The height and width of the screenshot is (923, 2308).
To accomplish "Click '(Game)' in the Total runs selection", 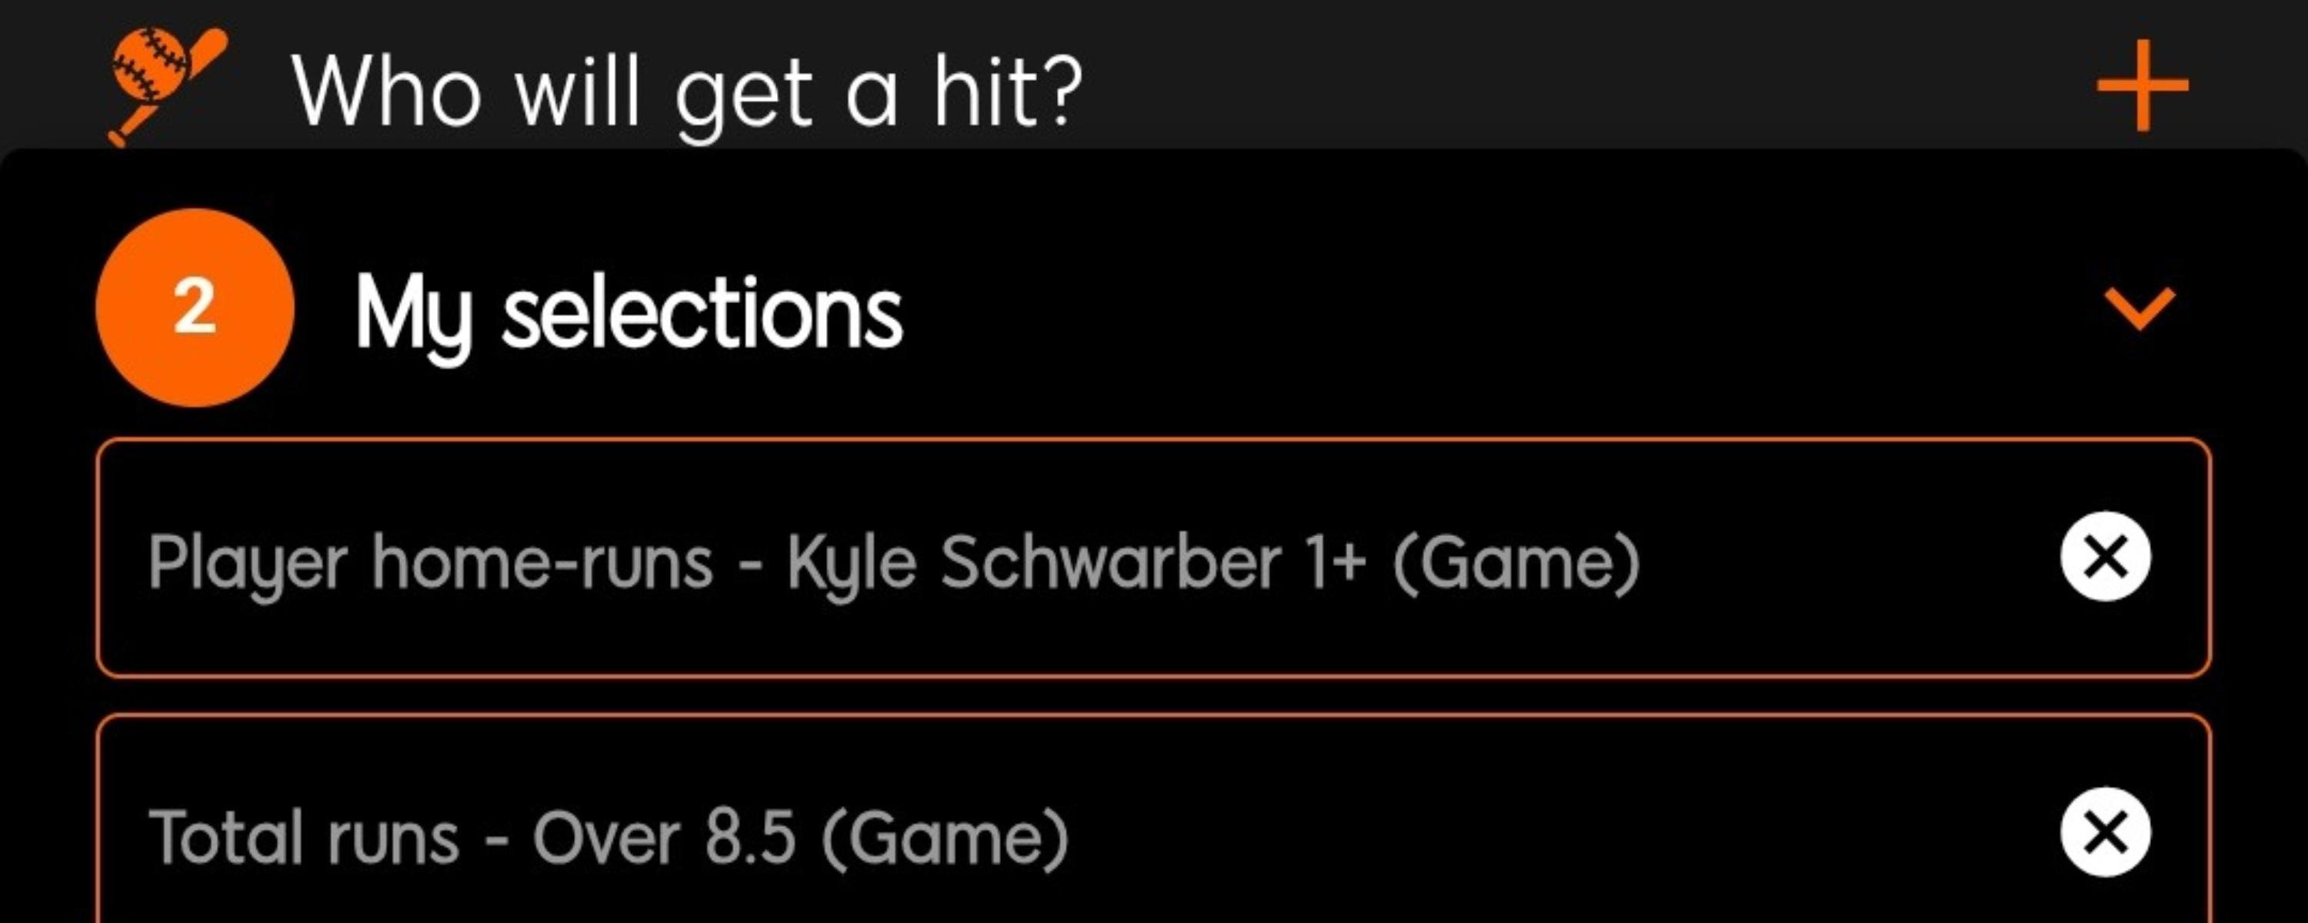I will 946,837.
